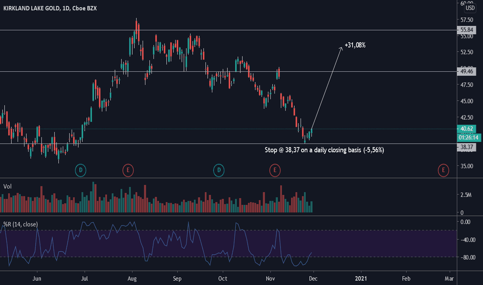Click the KIRKLAND LAKE GOLD chart title
The image size is (483, 285).
(50, 8)
